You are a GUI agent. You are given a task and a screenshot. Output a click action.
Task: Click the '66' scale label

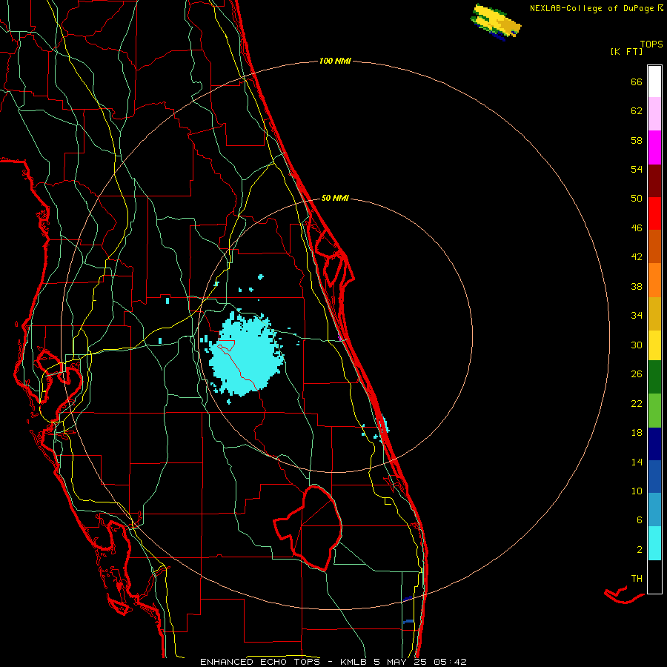click(637, 82)
